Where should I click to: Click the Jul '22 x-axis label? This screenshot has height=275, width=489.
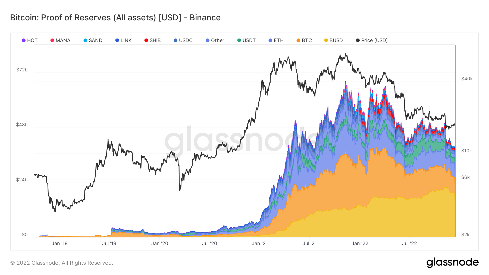tap(409, 244)
